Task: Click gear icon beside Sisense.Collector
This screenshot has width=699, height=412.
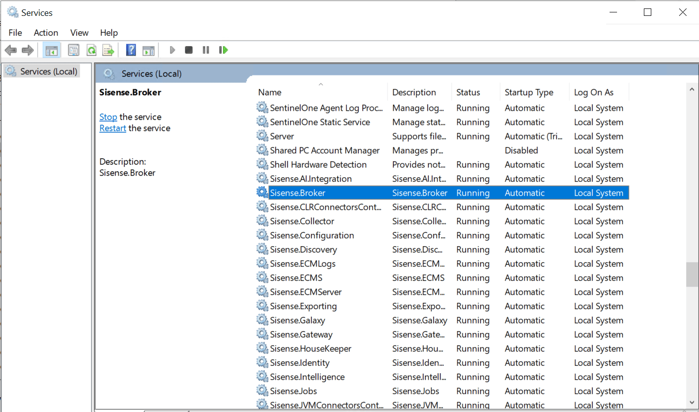Action: [x=262, y=221]
